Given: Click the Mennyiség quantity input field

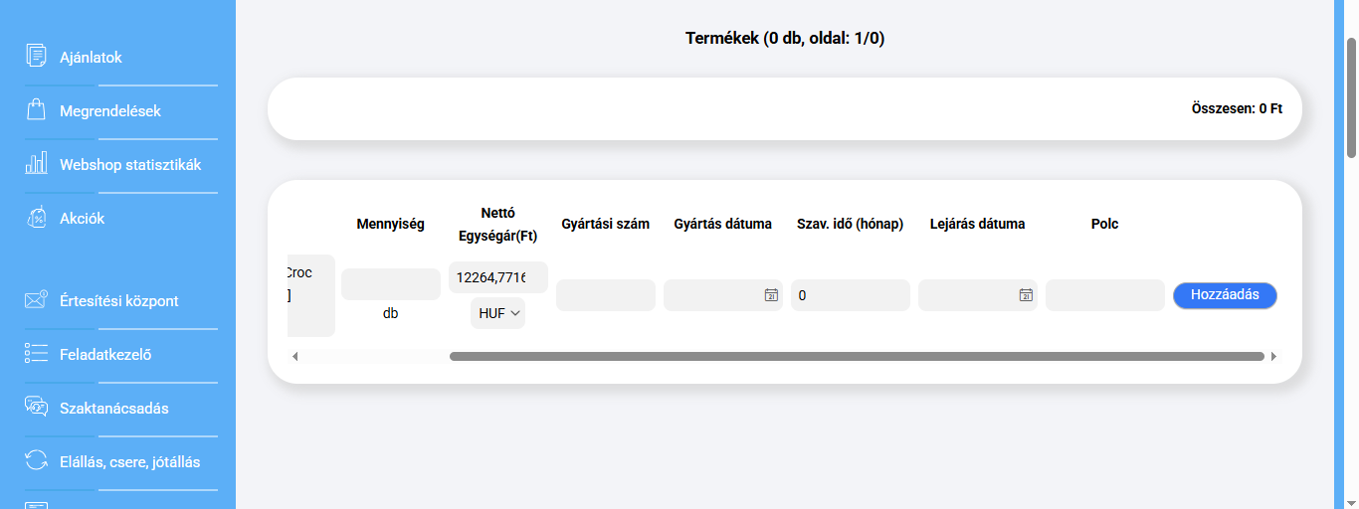Looking at the screenshot, I should [x=390, y=284].
